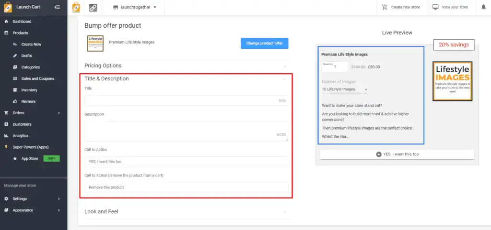Click the plus icon on YES button
Image resolution: width=491 pixels, height=230 pixels.
[x=379, y=154]
